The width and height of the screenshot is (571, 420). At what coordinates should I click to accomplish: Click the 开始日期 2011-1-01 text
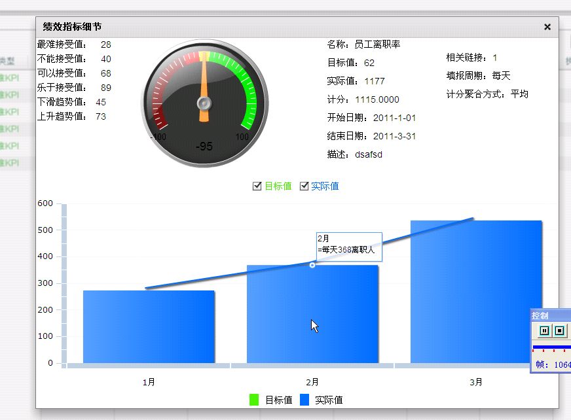(371, 118)
